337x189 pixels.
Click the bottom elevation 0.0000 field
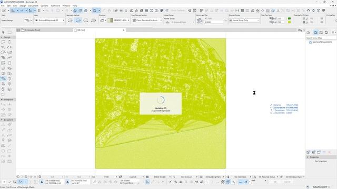[x=214, y=22]
